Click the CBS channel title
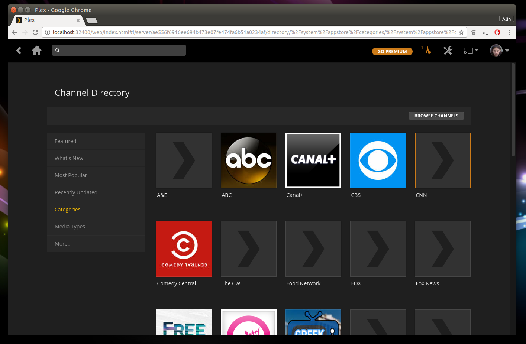The image size is (526, 344). point(356,195)
